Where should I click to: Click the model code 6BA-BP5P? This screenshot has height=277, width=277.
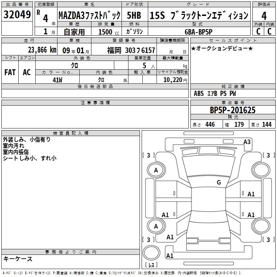tap(198, 32)
